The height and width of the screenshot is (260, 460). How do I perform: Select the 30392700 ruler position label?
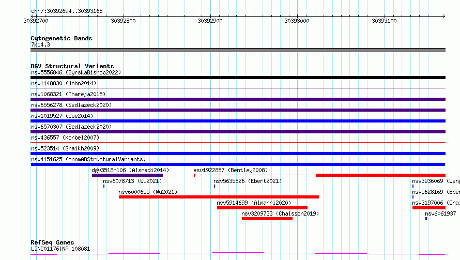click(36, 21)
